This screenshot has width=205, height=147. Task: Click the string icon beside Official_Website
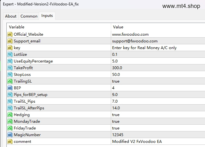coord(10,34)
